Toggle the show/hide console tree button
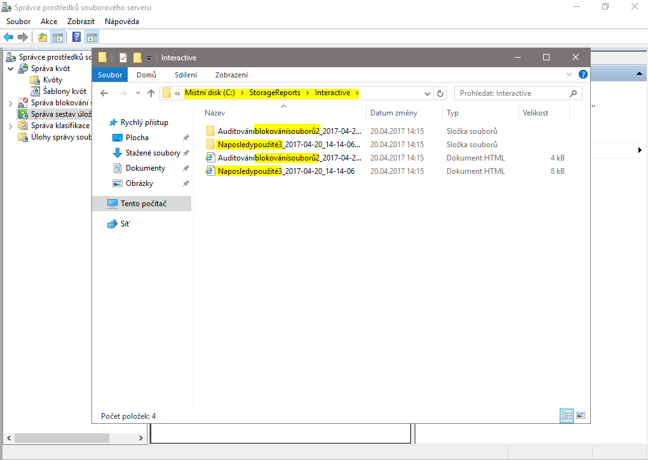The width and height of the screenshot is (648, 460). click(58, 37)
